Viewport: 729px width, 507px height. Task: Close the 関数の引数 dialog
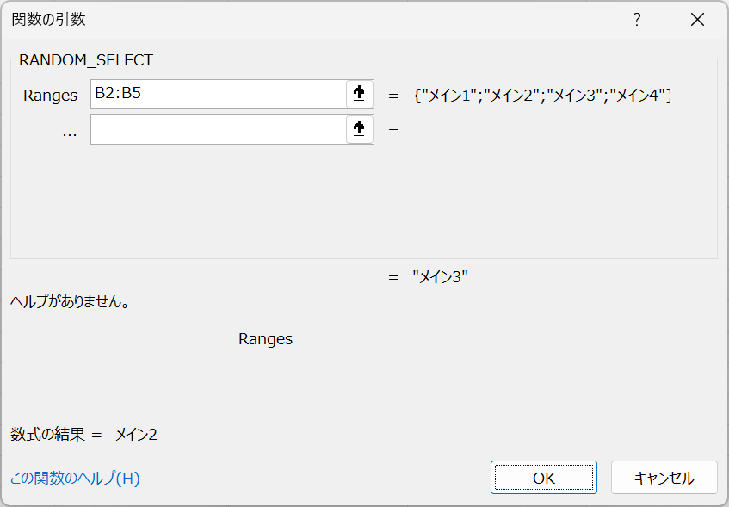tap(697, 20)
